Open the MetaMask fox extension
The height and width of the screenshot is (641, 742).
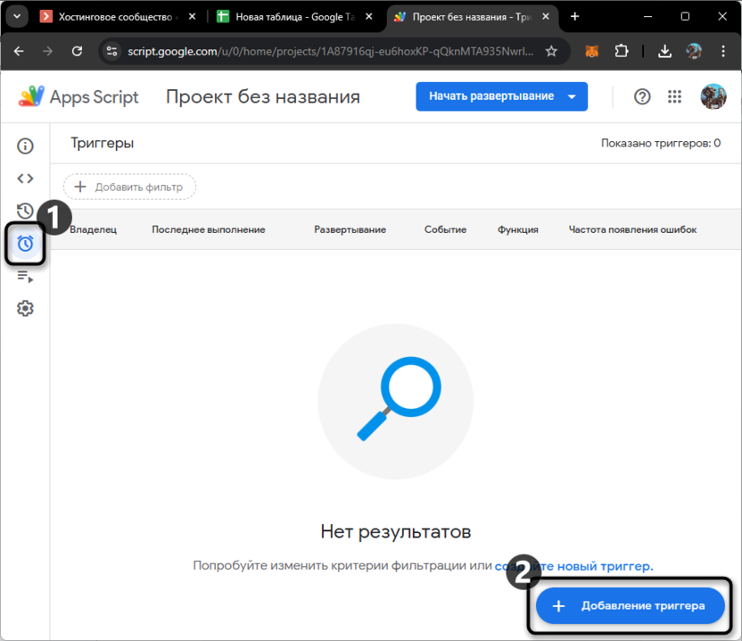[x=592, y=51]
